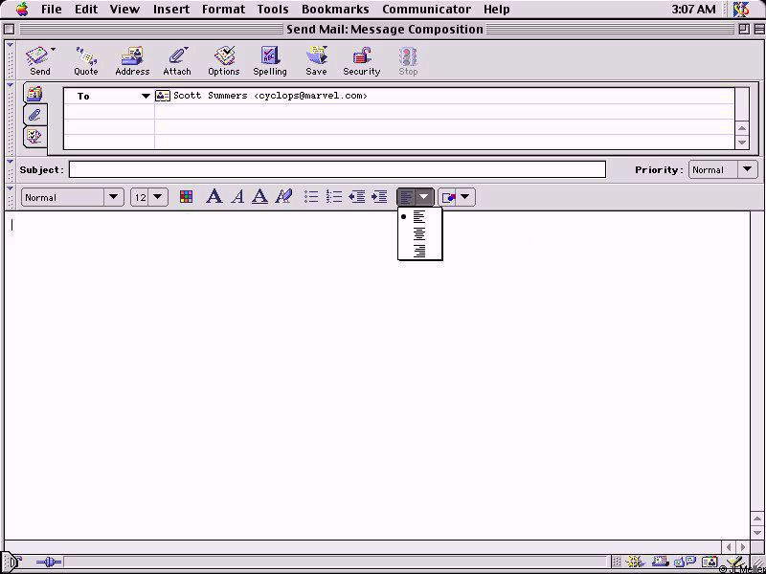This screenshot has width=766, height=574.
Task: Click into the Subject field
Action: (337, 170)
